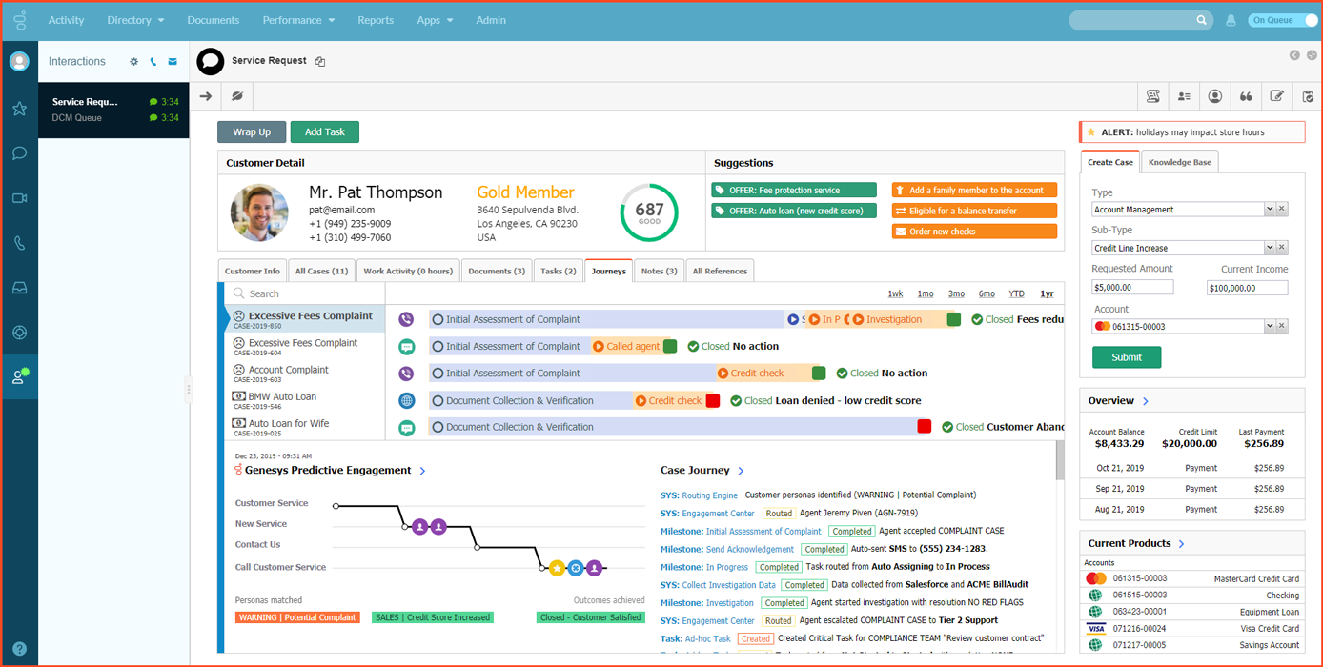The image size is (1323, 667).
Task: Click the edit notes pencil icon
Action: [1276, 96]
